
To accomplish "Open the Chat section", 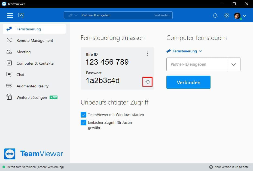I will (x=34, y=75).
